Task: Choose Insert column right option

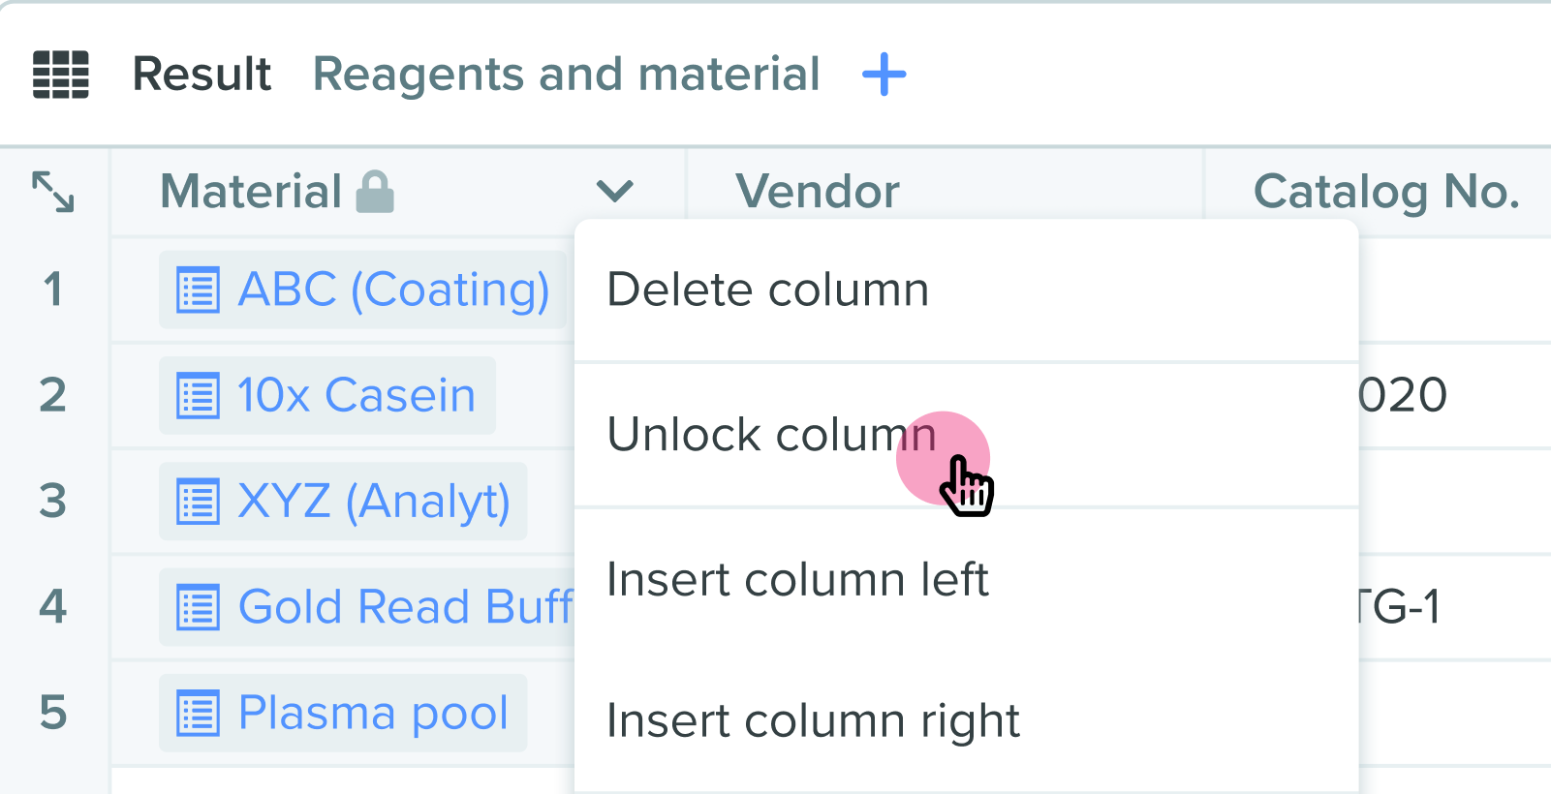Action: pyautogui.click(x=813, y=721)
